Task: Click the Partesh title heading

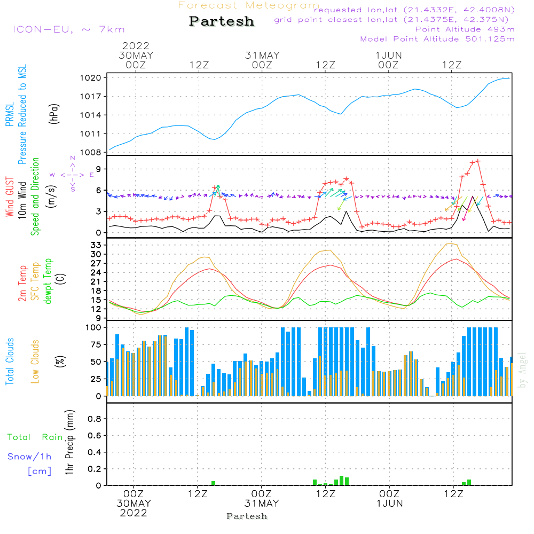Action: (222, 21)
